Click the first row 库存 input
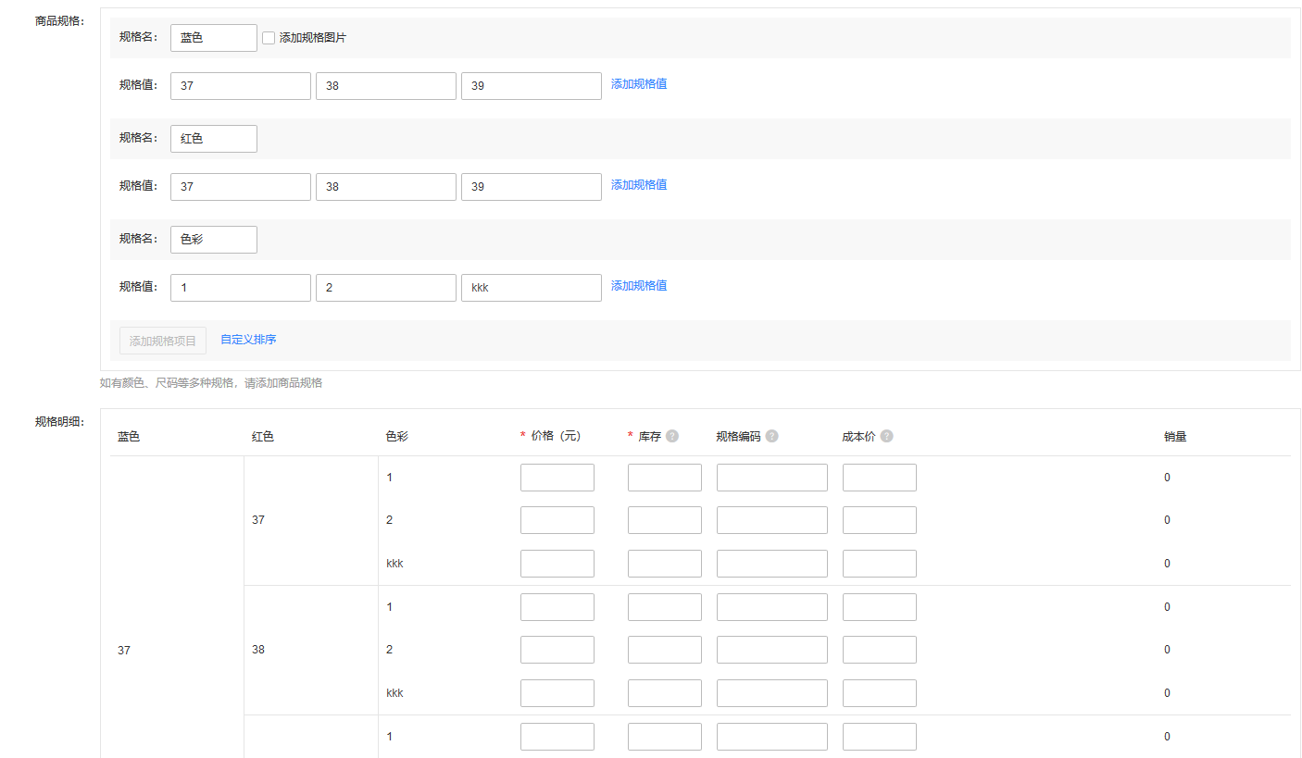Image resolution: width=1302 pixels, height=758 pixels. tap(664, 478)
